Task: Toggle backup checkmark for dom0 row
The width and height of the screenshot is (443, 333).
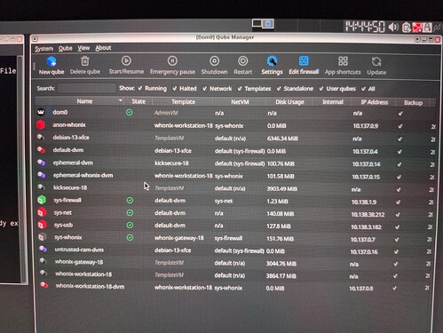Action: tap(400, 114)
